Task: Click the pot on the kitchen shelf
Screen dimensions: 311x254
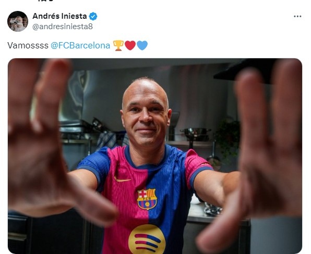Action: coord(196,134)
